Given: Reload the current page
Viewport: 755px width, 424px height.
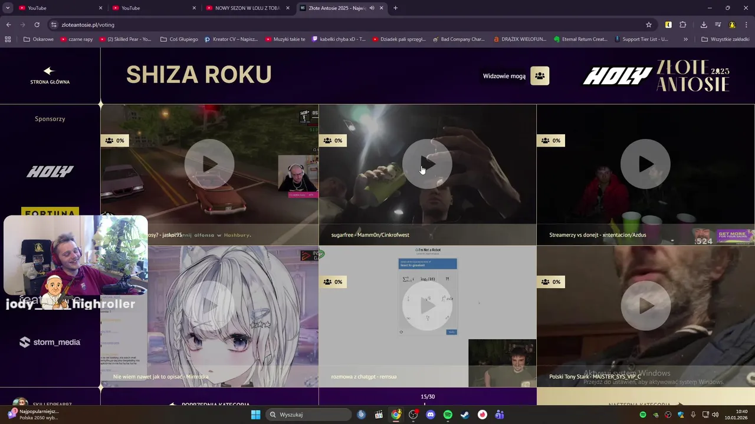Looking at the screenshot, I should tap(37, 25).
